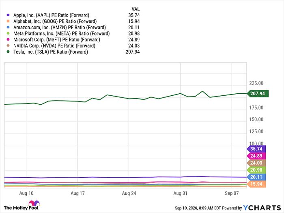Click the Sep 07 x-axis label
Image resolution: width=284 pixels, height=213 pixels.
tap(232, 193)
